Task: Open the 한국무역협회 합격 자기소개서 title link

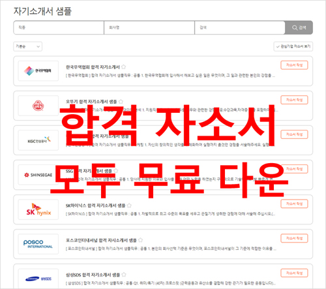Action: tap(93, 67)
